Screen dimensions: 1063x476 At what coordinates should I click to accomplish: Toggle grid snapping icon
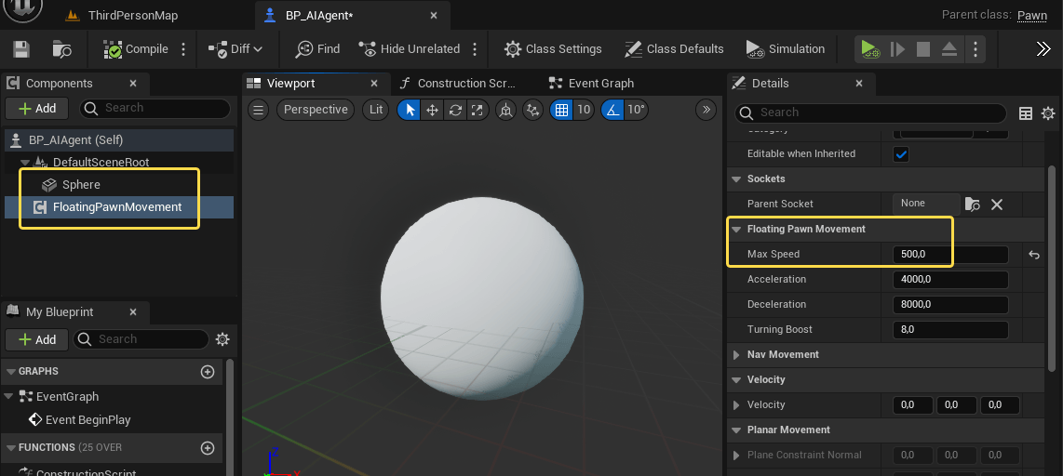561,110
